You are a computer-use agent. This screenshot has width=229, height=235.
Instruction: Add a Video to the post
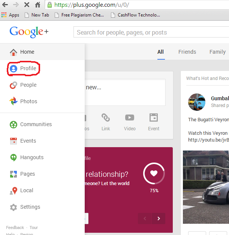pyautogui.click(x=130, y=122)
